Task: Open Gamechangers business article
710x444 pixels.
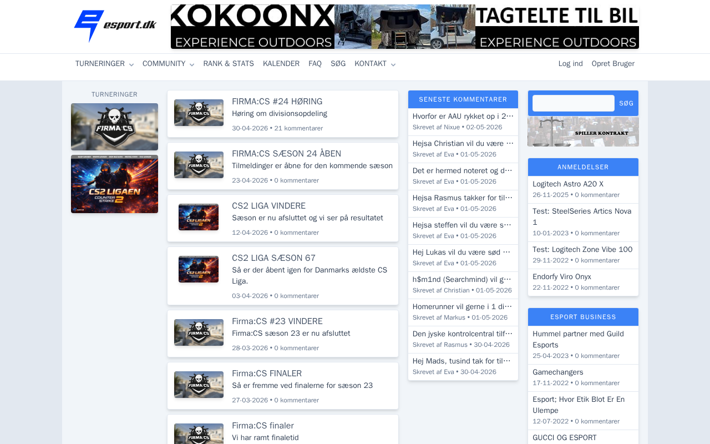Action: tap(558, 372)
